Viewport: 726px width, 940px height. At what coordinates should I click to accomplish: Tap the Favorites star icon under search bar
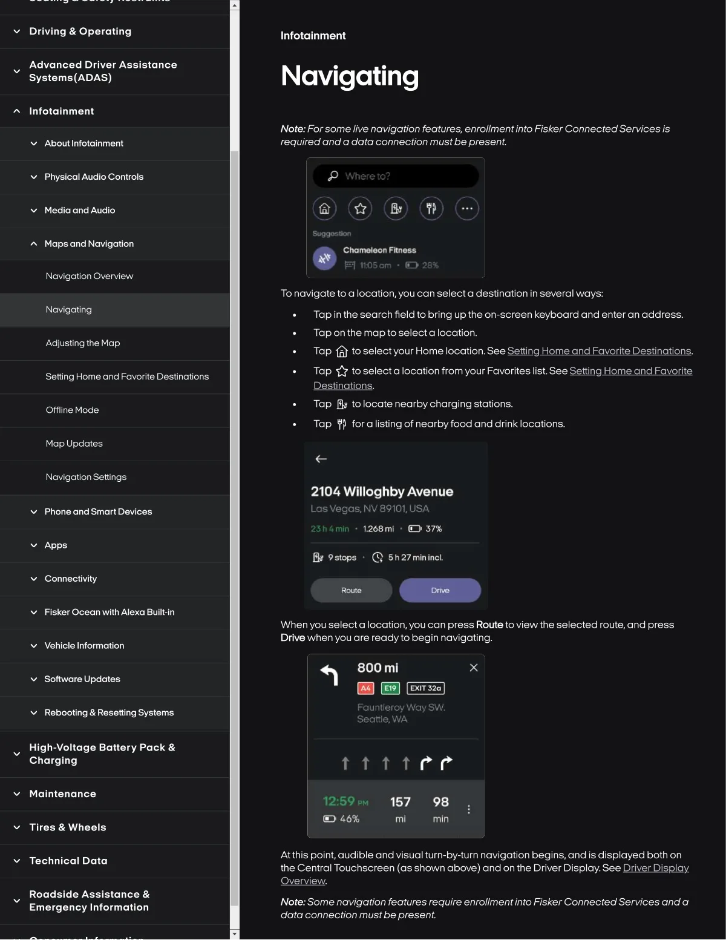(360, 209)
